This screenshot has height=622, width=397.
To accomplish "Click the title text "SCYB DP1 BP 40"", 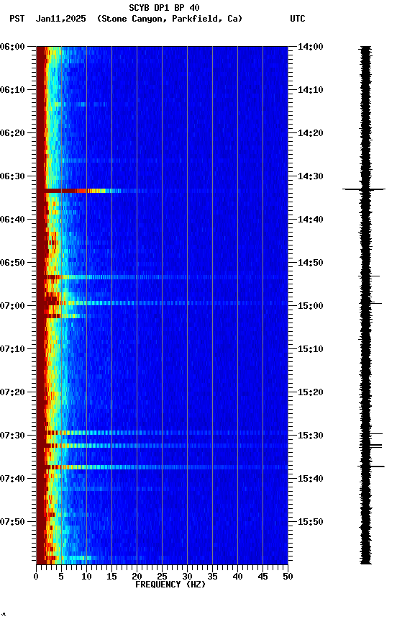I will 164,8.
